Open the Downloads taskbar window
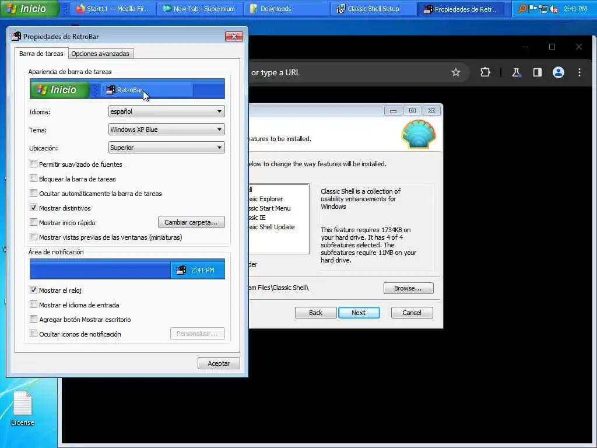This screenshot has width=597, height=448. (286, 9)
